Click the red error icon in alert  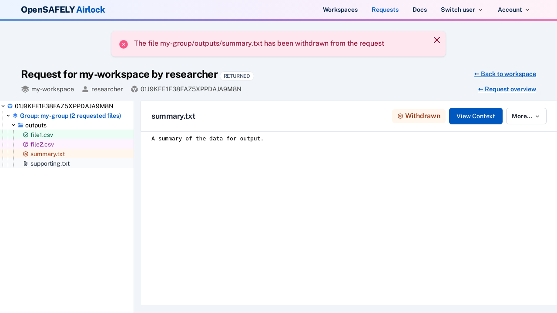124,44
